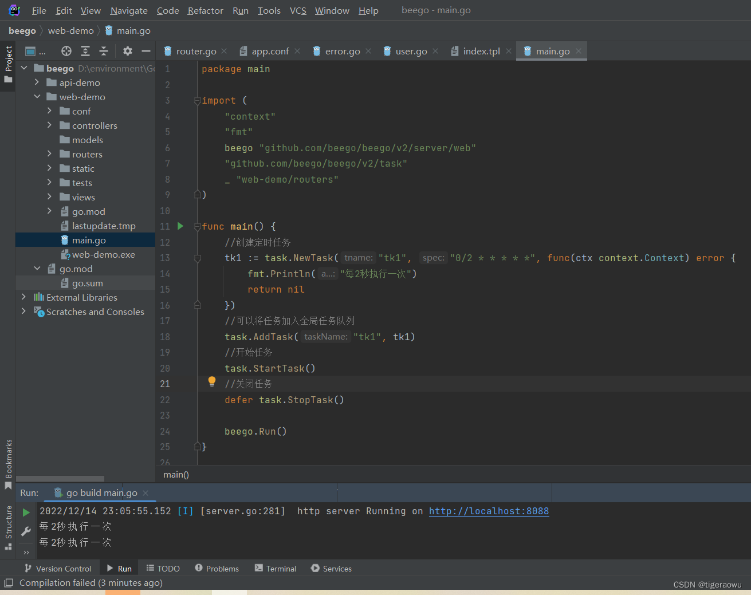Expand more Run toolbar actions chevrons

point(26,552)
